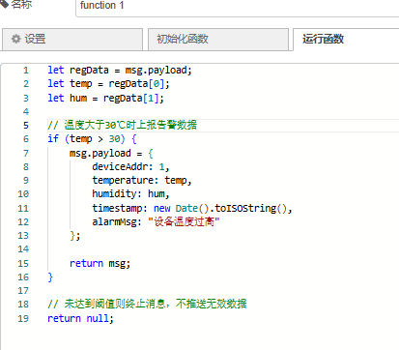Place cursor in "let temp = regData[0];"
The width and height of the screenshot is (399, 350).
(108, 84)
